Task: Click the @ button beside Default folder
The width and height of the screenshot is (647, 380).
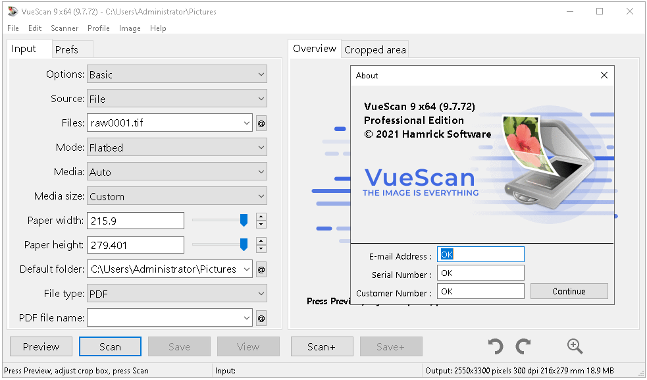Action: (261, 270)
